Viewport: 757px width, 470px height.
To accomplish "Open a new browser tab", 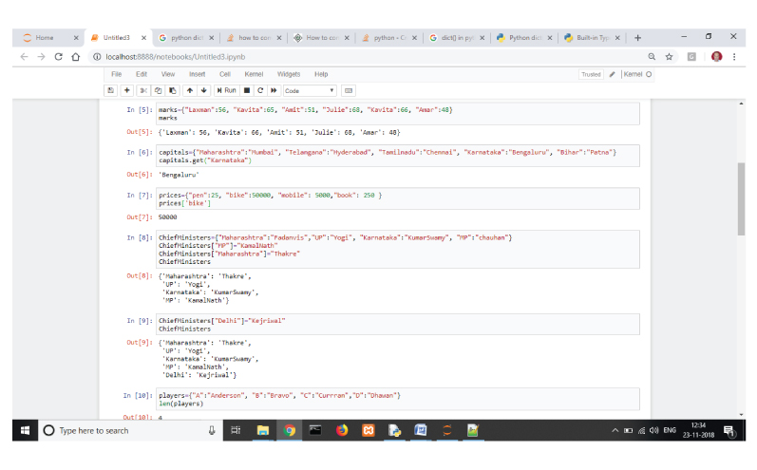I will (637, 38).
